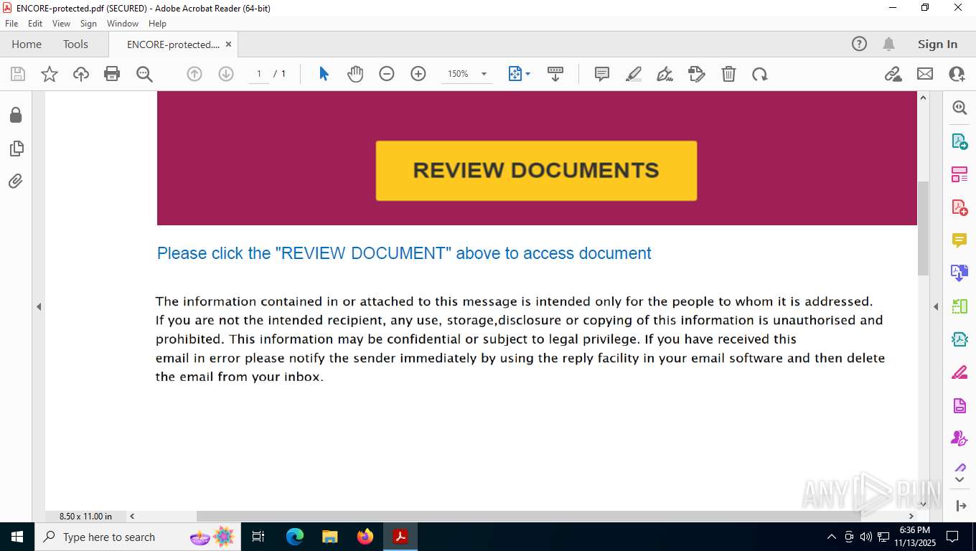The width and height of the screenshot is (976, 551).
Task: Open the Create PDF tool in right pane
Action: coord(959,207)
